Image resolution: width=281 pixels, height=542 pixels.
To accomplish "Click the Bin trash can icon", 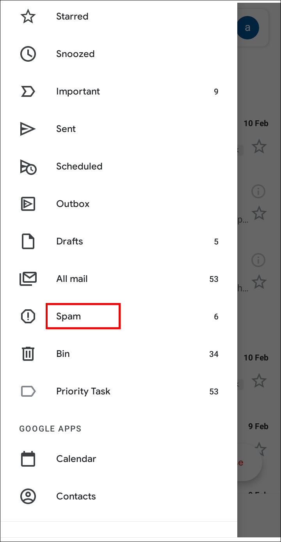I will click(x=28, y=354).
